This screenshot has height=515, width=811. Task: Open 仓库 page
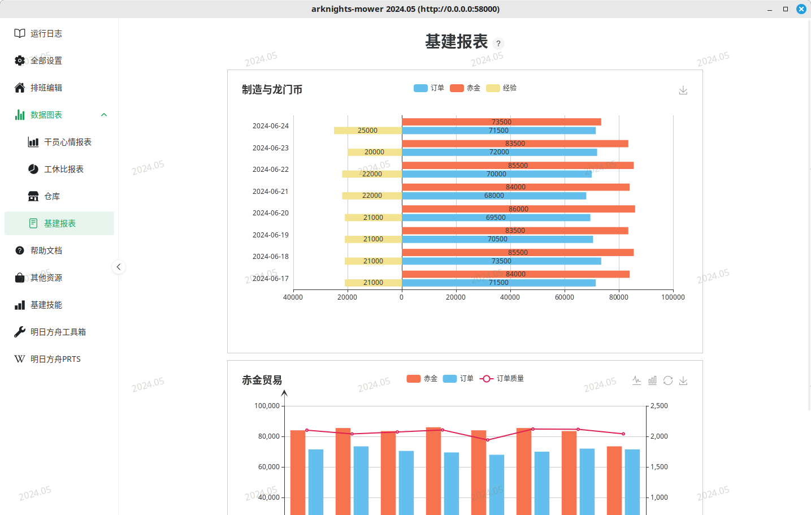pyautogui.click(x=59, y=196)
